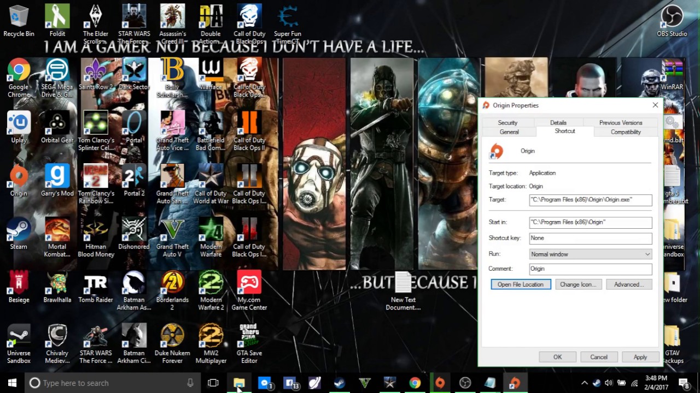Click the Open File Location button

click(x=521, y=284)
